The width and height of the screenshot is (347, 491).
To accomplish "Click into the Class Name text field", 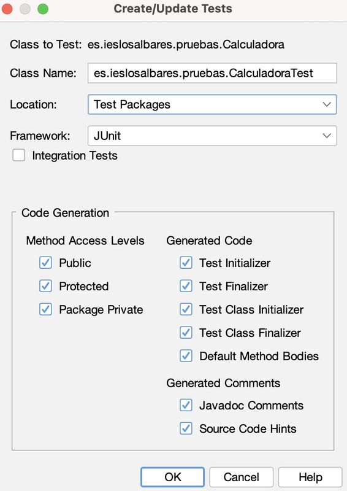I will (x=212, y=73).
